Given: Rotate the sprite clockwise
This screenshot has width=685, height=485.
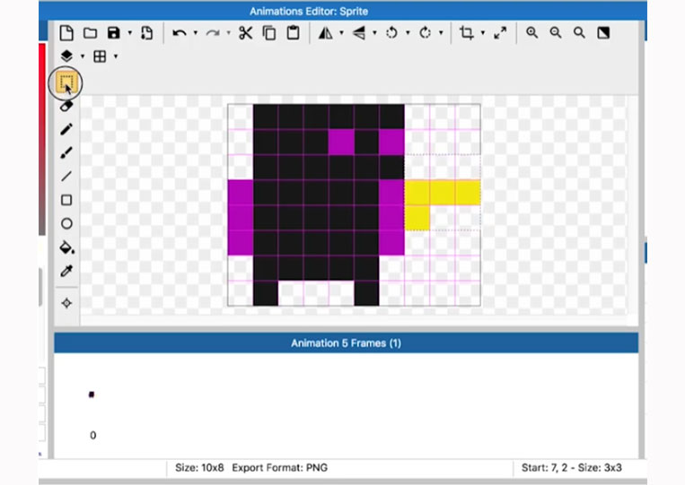Looking at the screenshot, I should pos(425,32).
